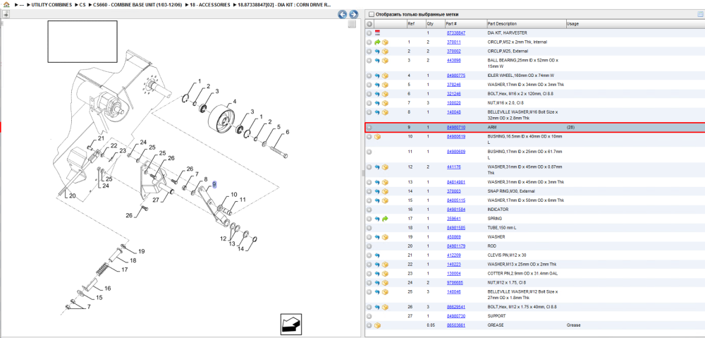Open part number 84980775 link

pyautogui.click(x=456, y=76)
